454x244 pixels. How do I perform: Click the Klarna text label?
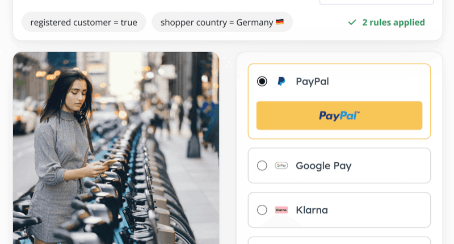[312, 210]
